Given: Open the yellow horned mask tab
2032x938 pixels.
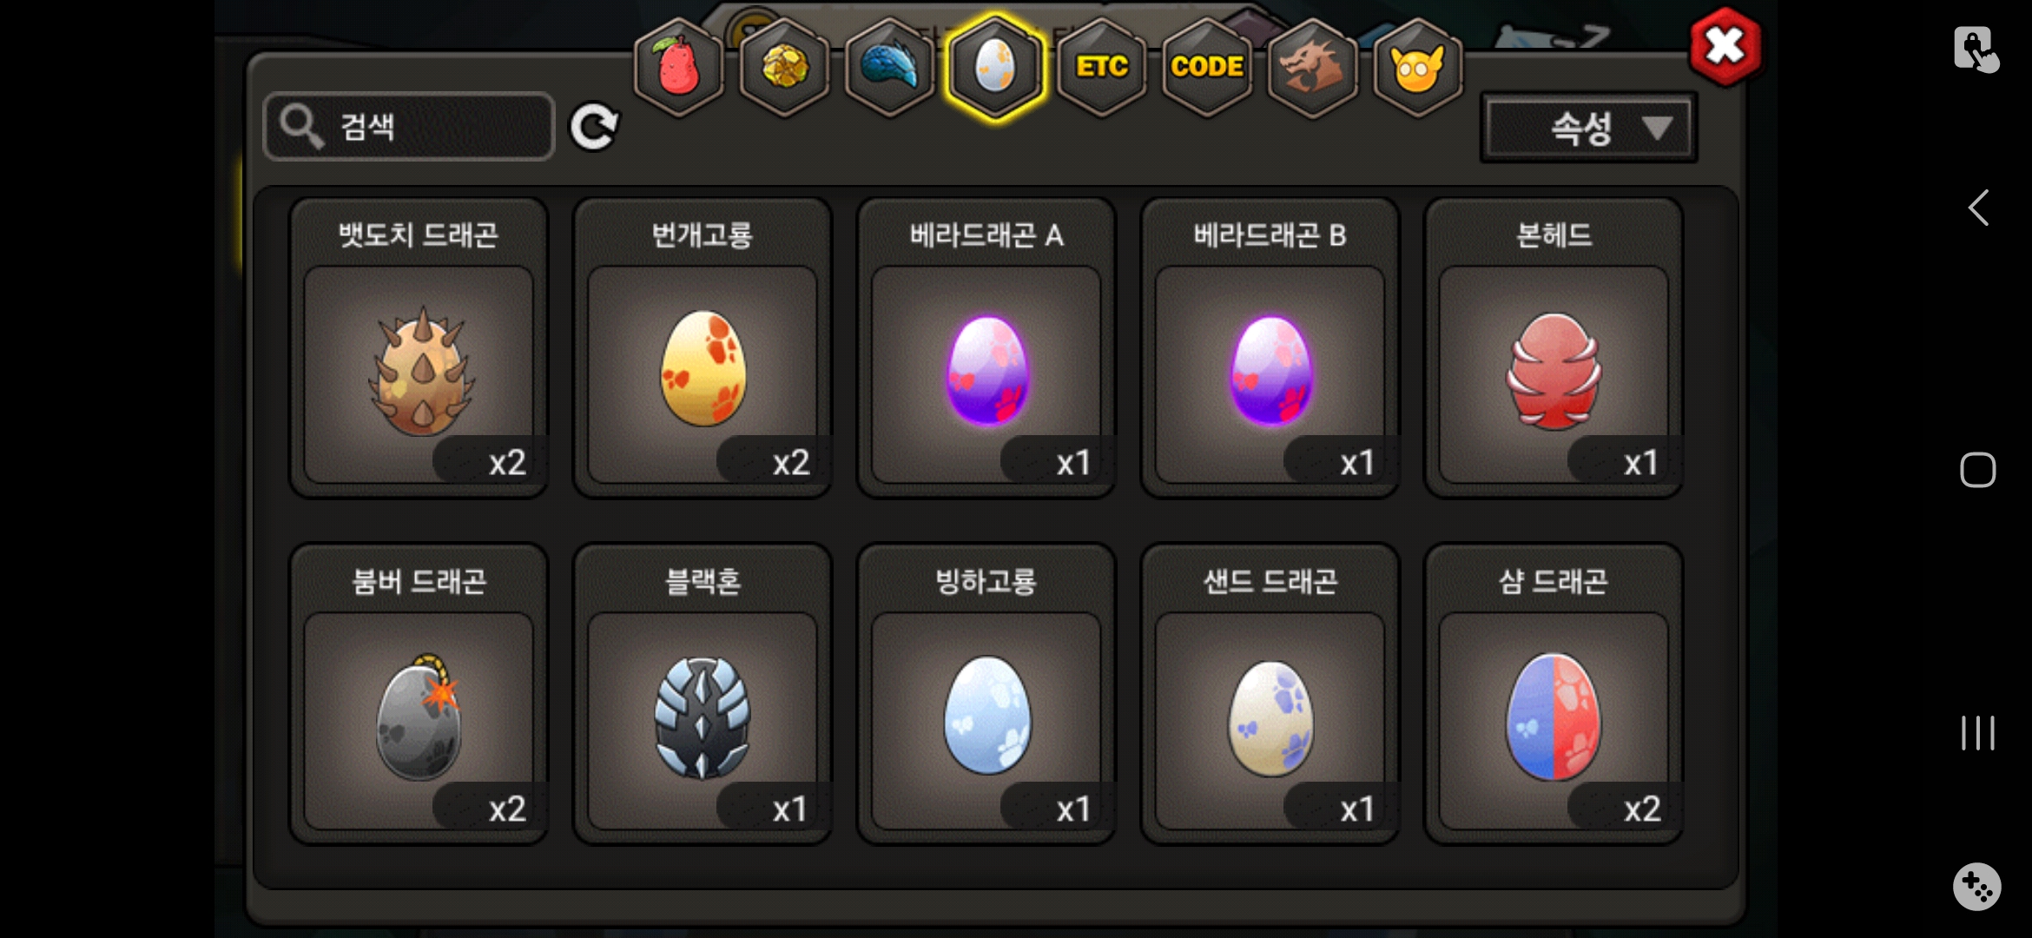Looking at the screenshot, I should pyautogui.click(x=1418, y=67).
